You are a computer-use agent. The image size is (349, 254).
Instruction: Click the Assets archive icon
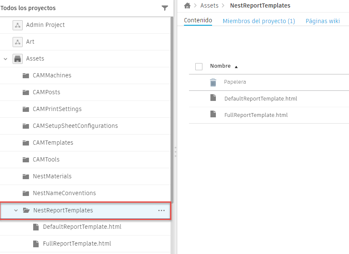[x=17, y=58]
